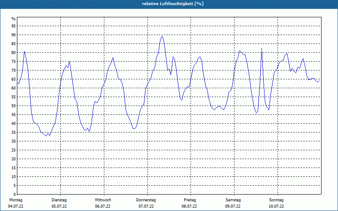Click the highest humidity peak on Donnerstag
The image size is (338, 211).
[x=162, y=36]
